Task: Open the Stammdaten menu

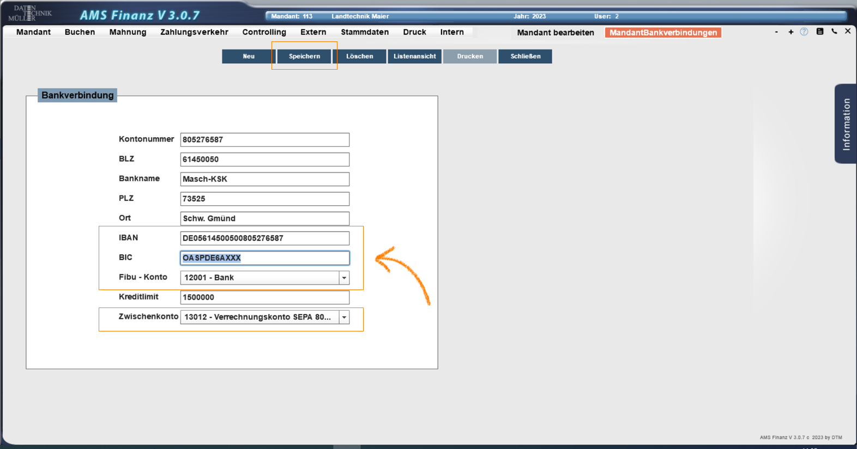Action: point(365,32)
